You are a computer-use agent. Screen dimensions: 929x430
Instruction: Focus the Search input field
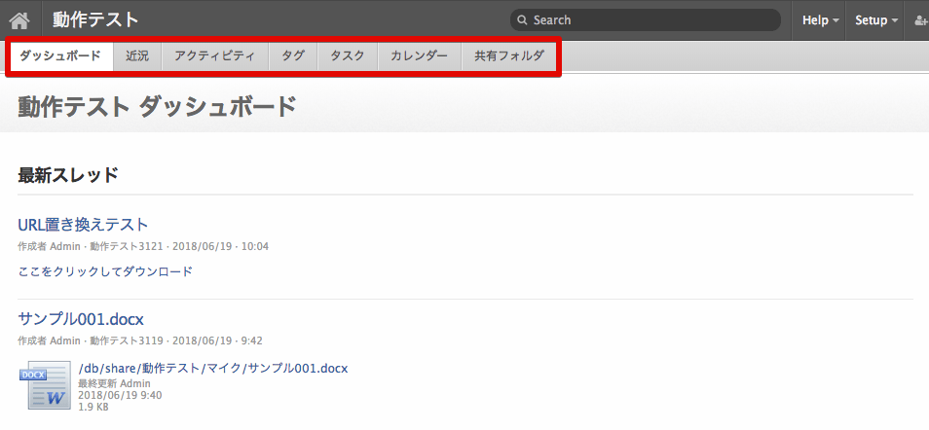pyautogui.click(x=646, y=20)
